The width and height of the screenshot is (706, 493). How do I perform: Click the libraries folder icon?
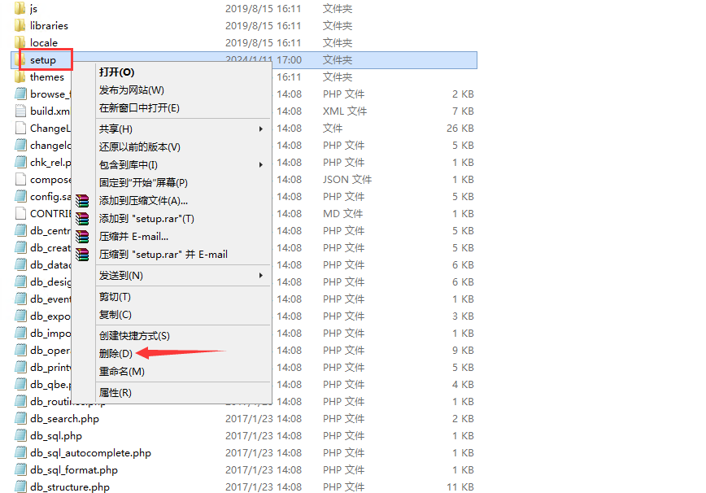point(20,25)
